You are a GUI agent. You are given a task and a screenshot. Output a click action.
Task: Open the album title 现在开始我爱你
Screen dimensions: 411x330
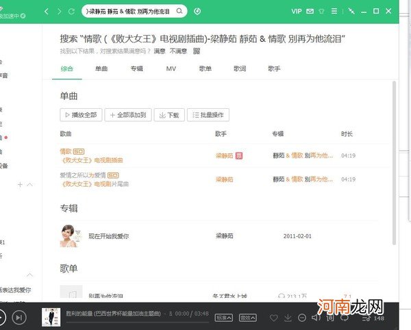(x=108, y=236)
